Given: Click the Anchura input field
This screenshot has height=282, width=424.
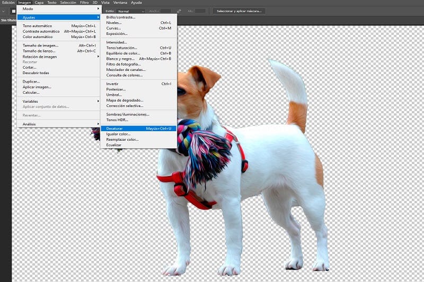Looking at the screenshot, I should click(x=165, y=11).
